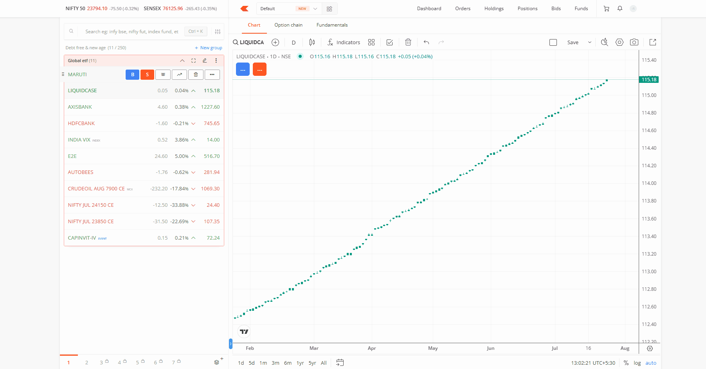
Task: Open the go to date calendar icon
Action: (340, 363)
